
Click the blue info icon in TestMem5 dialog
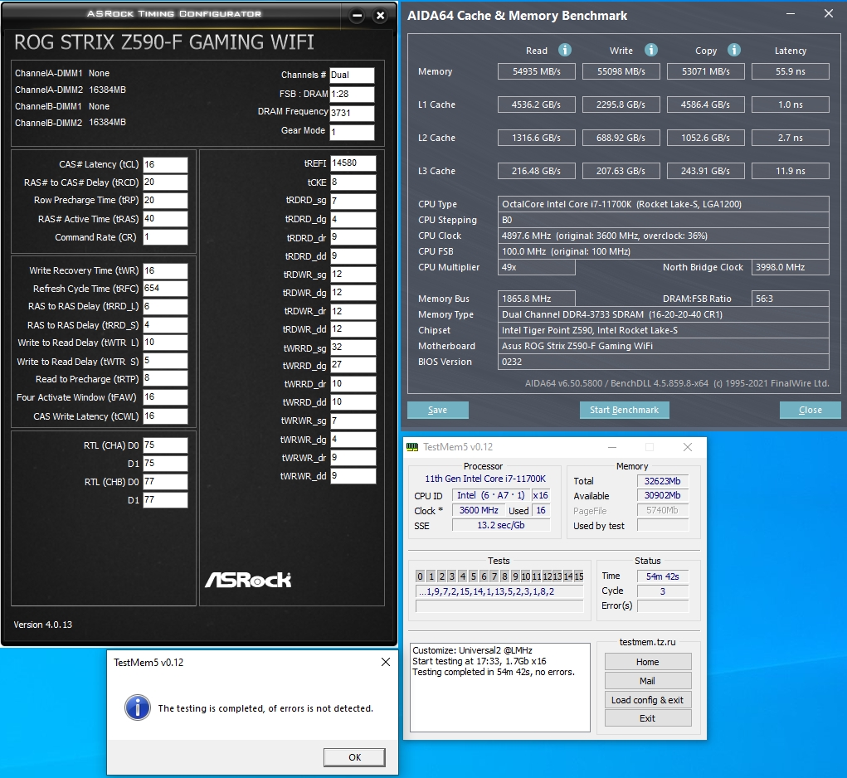pos(138,707)
